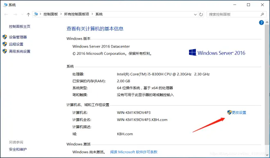Click Windows Server 2016 Datacenter text
270x158 pixels.
tap(101, 46)
